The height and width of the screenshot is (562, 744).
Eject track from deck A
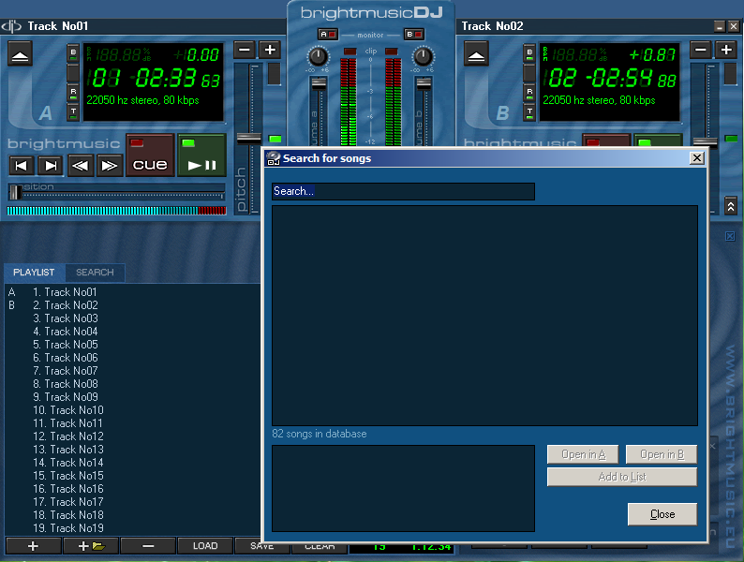pyautogui.click(x=20, y=53)
